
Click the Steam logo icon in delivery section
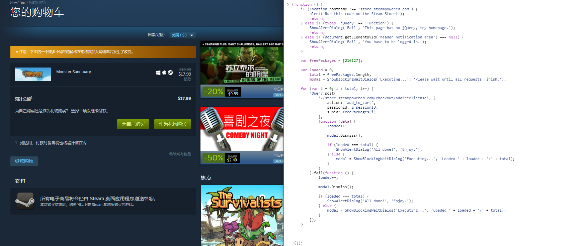(25, 201)
